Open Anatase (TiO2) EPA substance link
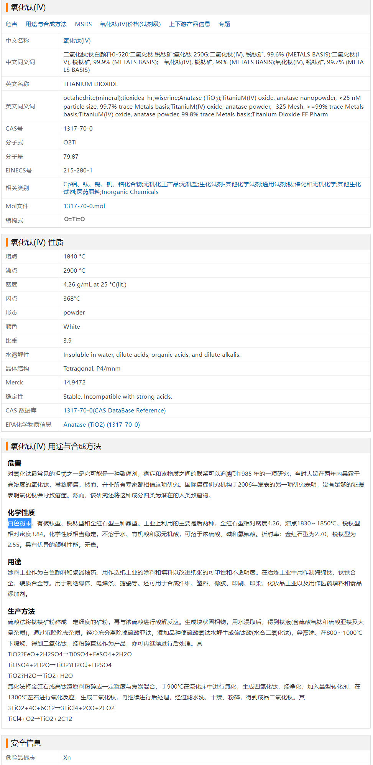 tap(102, 425)
